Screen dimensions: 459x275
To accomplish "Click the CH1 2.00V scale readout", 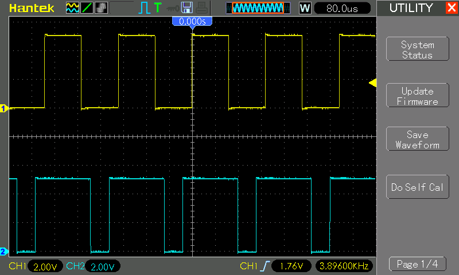I will (43, 266).
